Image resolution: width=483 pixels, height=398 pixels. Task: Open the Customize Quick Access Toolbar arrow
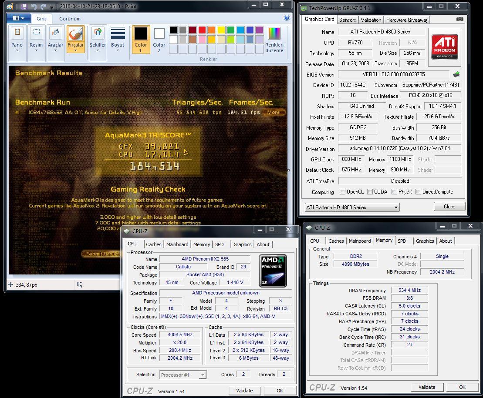point(51,7)
